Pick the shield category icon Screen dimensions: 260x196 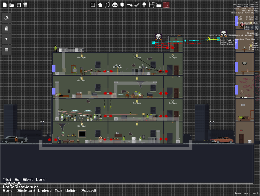point(122,5)
